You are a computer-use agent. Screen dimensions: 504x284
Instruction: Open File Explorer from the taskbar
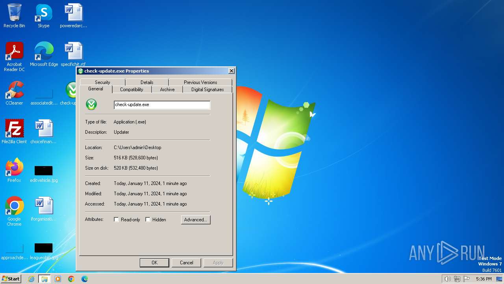[x=44, y=279]
